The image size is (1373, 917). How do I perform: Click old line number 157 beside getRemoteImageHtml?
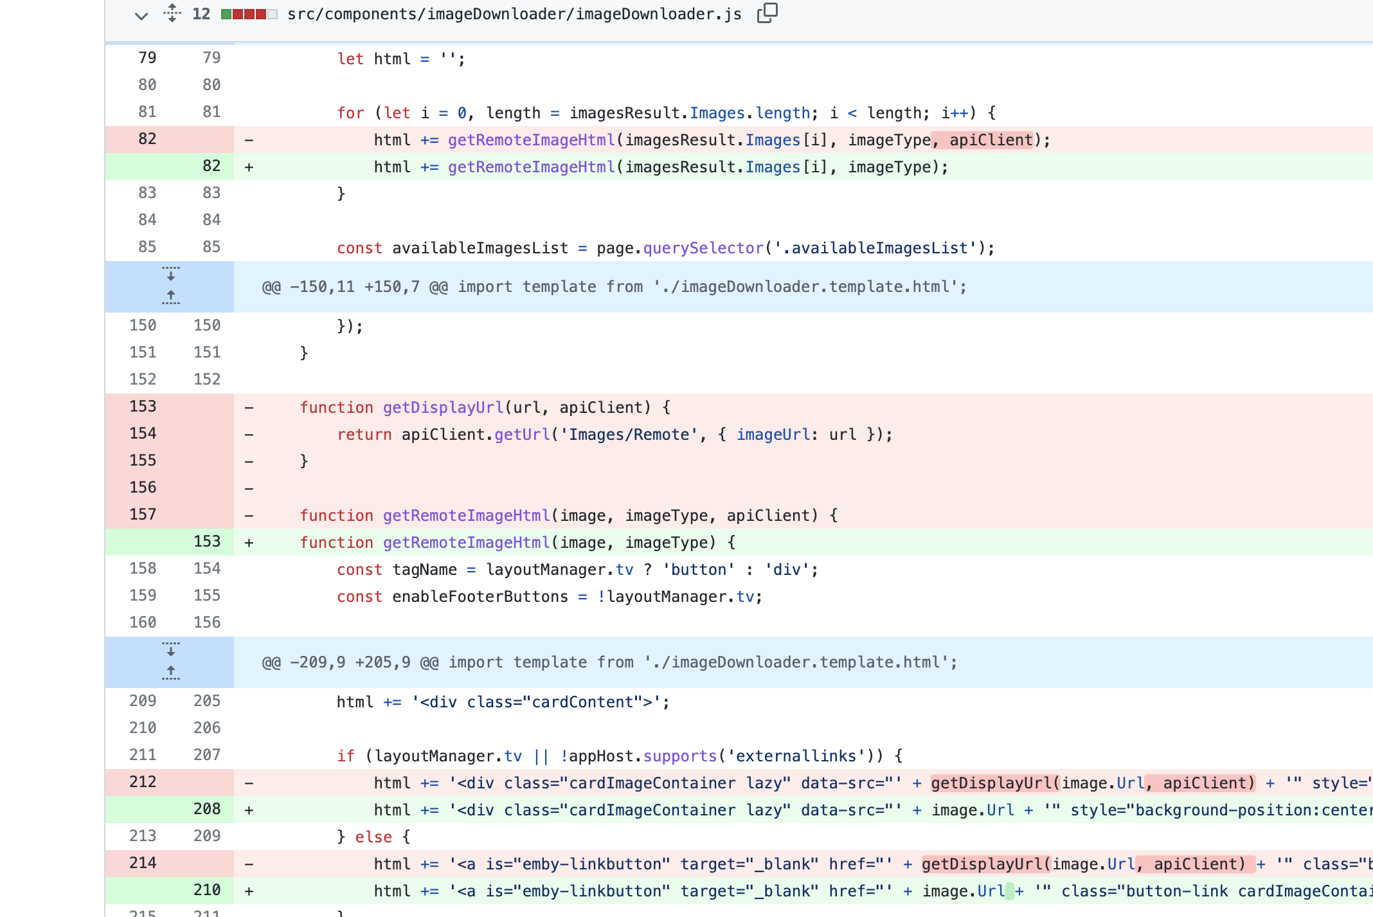click(144, 514)
